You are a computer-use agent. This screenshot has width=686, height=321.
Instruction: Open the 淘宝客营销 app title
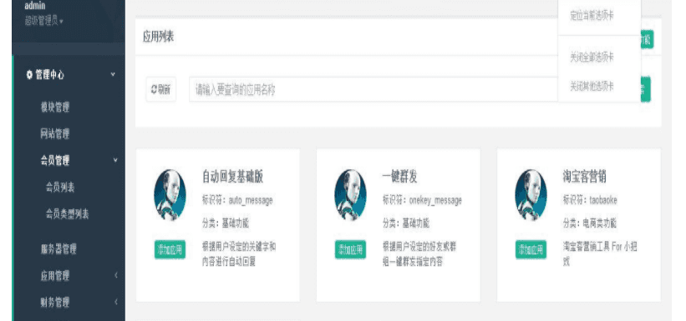click(584, 177)
